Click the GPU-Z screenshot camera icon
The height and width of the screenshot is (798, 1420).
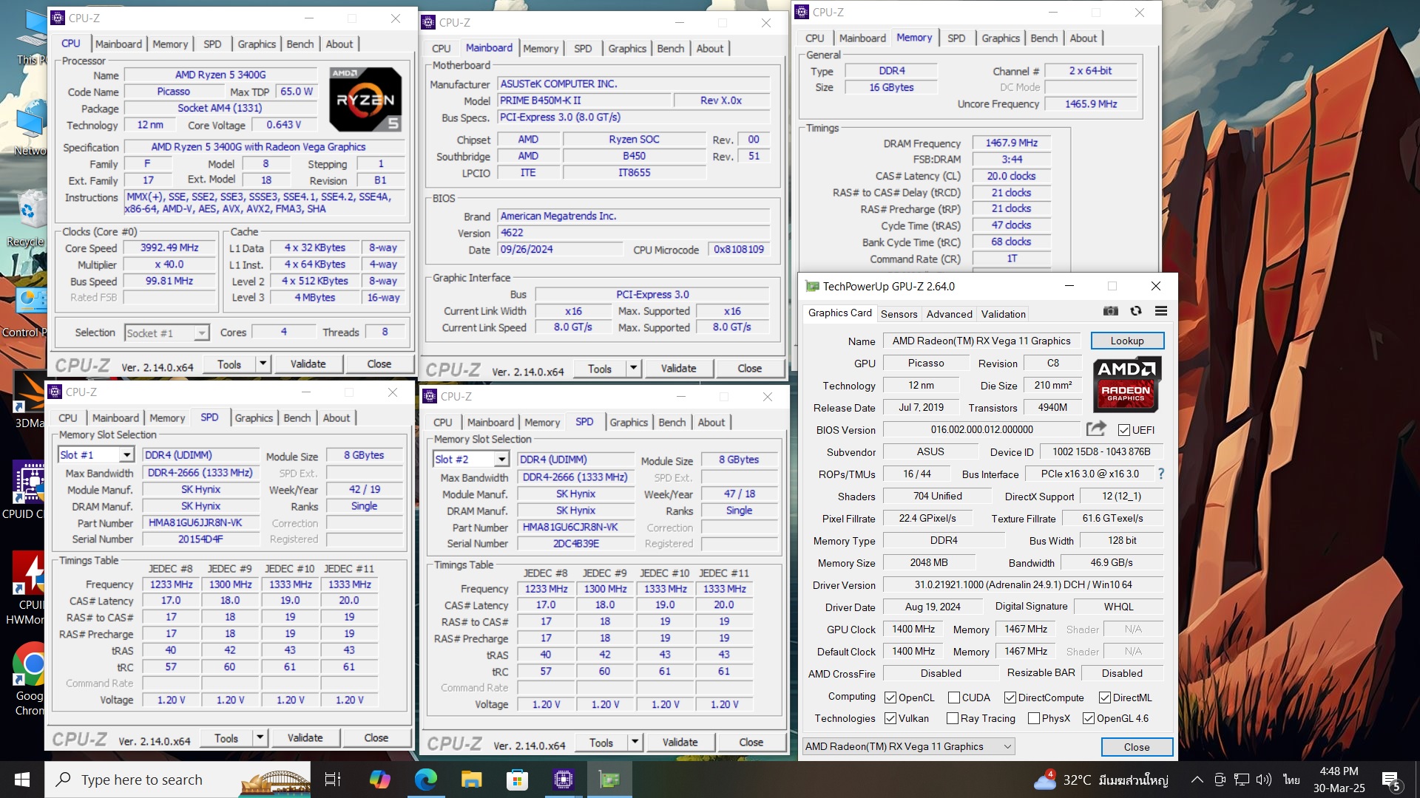point(1111,311)
